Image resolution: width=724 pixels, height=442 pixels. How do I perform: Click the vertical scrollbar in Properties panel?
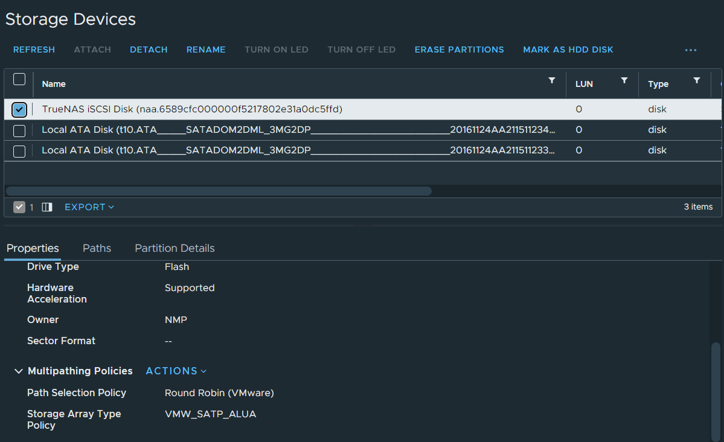716,391
